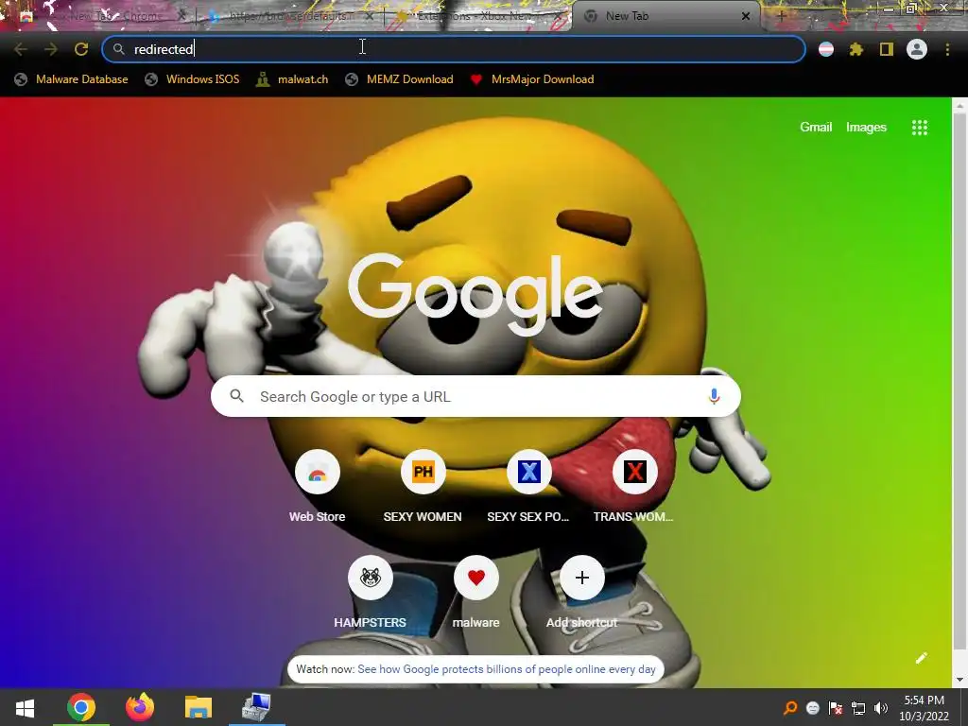Open the blue X shortcut tile
The image size is (968, 726).
point(529,473)
